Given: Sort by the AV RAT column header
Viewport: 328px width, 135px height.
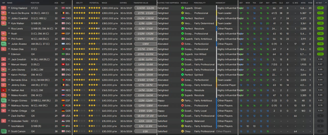Looking at the screenshot, I should tap(319, 3).
